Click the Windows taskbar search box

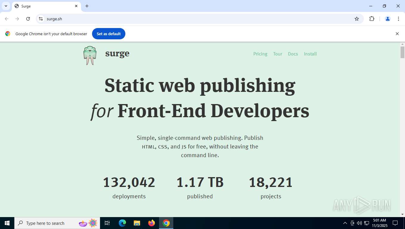[x=57, y=223]
